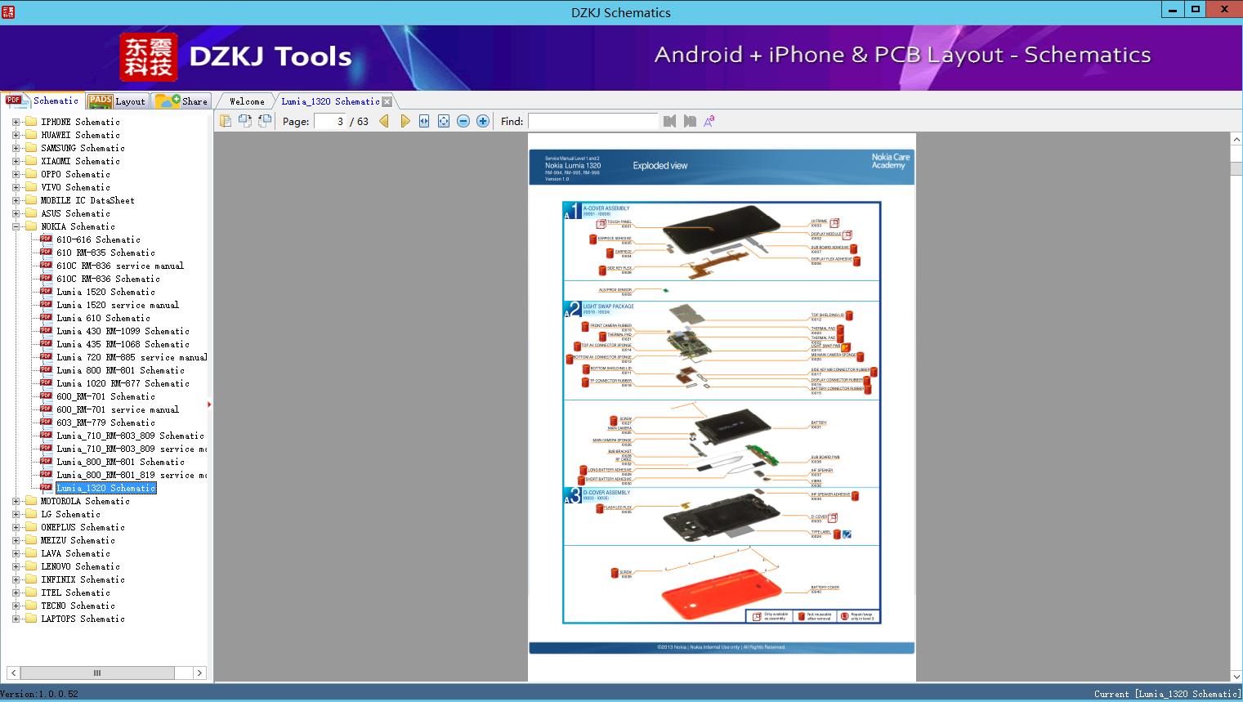Open 610 RM-835 Schematic file

(x=105, y=253)
